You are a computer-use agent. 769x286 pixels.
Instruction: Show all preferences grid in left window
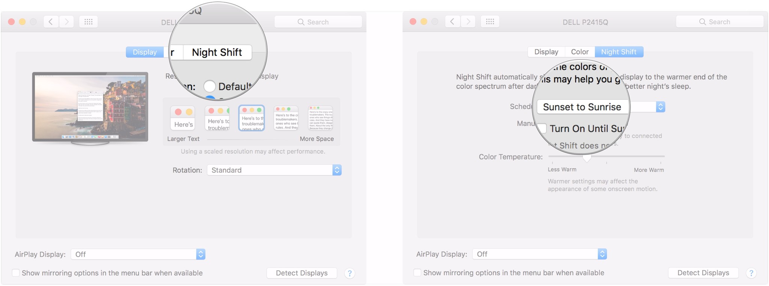88,22
